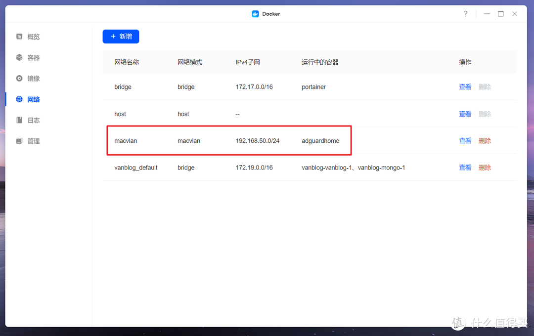View (查看) the macvlan network details

465,140
